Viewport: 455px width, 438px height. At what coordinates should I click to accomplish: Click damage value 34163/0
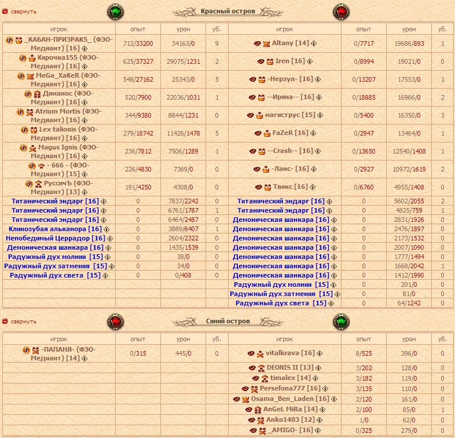coord(183,43)
